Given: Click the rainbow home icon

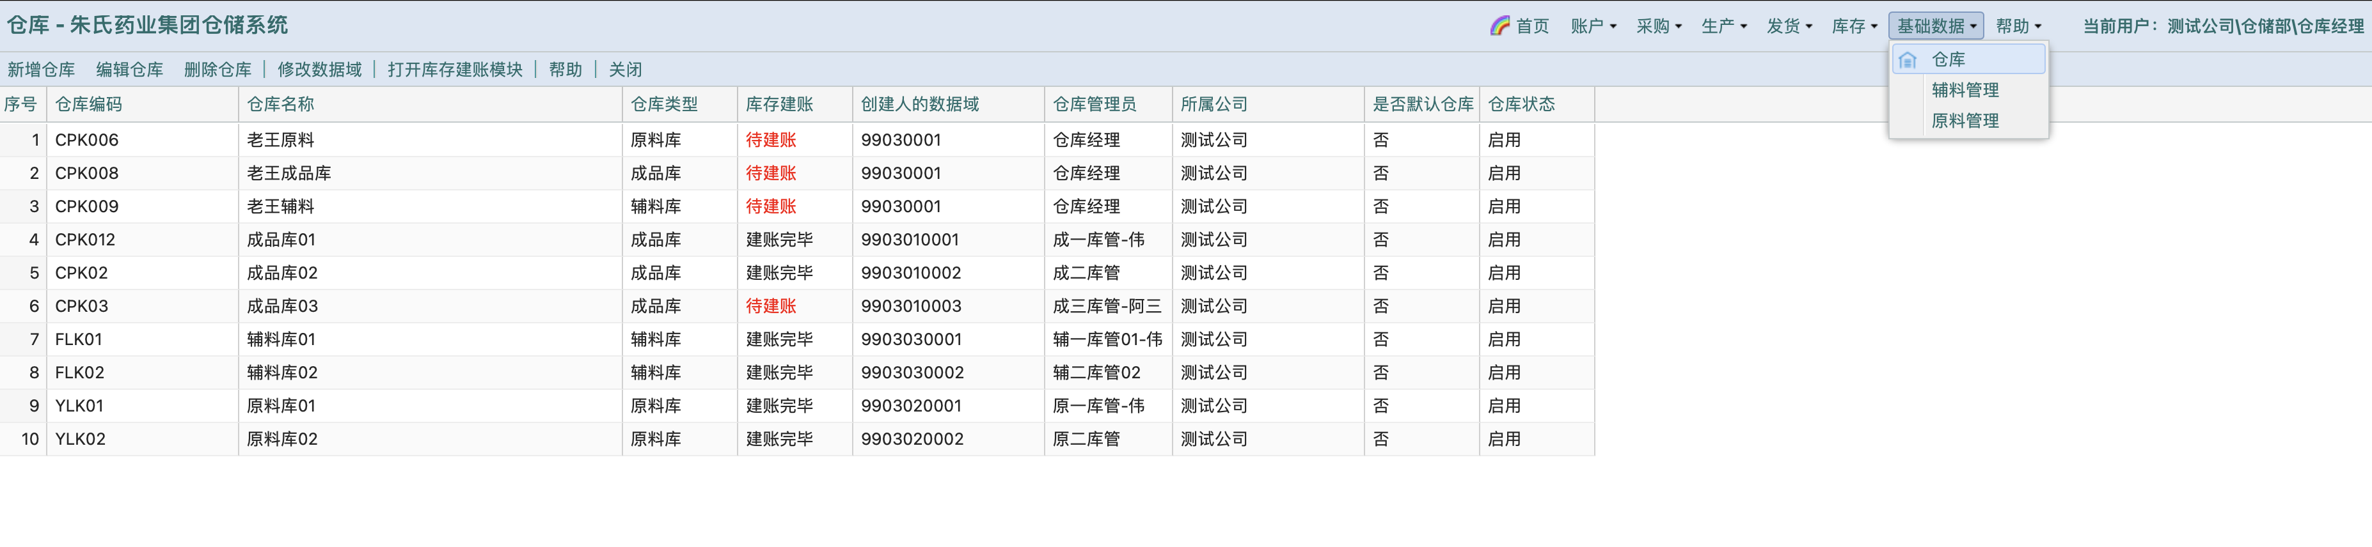Looking at the screenshot, I should click(1499, 26).
